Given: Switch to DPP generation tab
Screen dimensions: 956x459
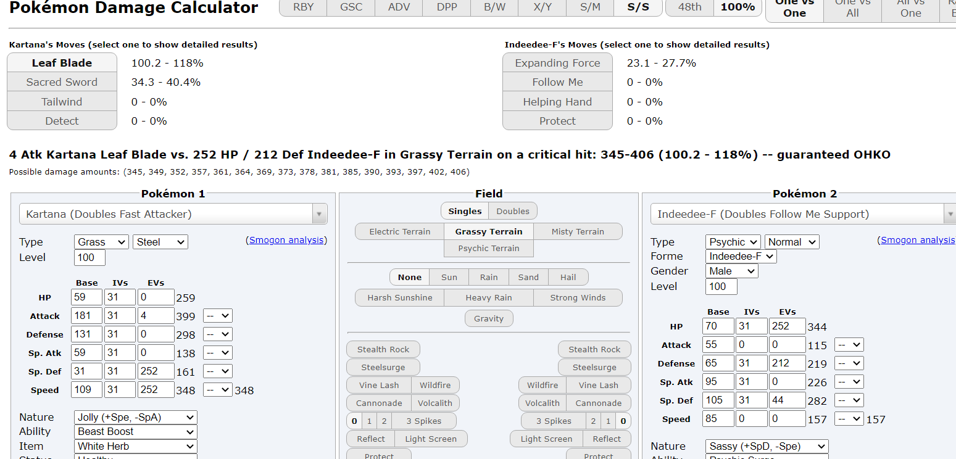Looking at the screenshot, I should 447,7.
